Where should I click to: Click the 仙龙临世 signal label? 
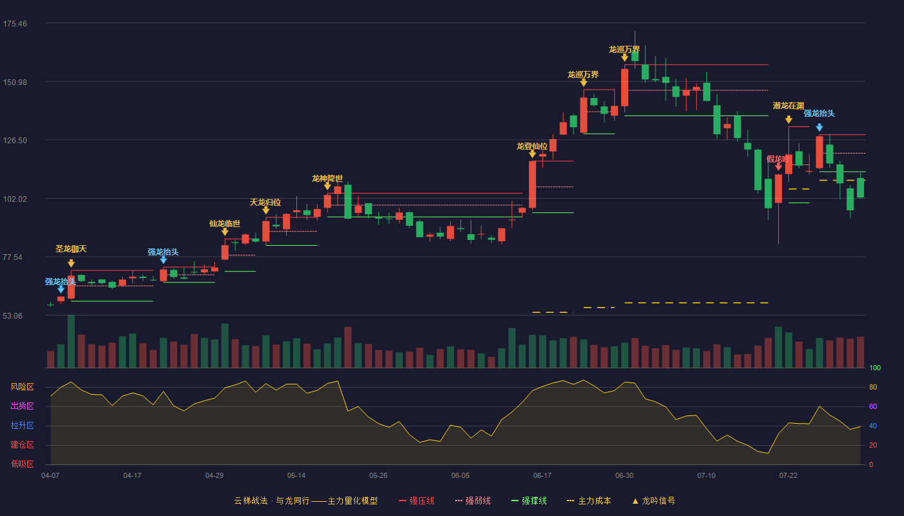[x=225, y=224]
